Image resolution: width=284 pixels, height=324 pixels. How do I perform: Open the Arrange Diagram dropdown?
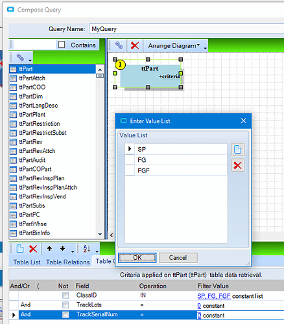[174, 46]
